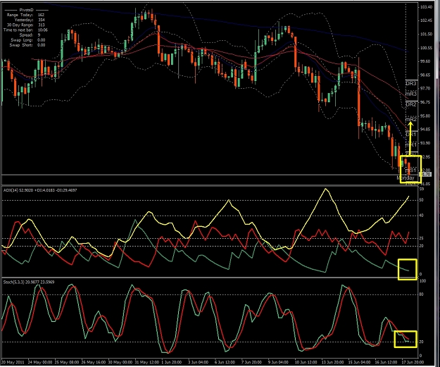
Task: Select the mR3 pivot level label
Action: pos(411,94)
